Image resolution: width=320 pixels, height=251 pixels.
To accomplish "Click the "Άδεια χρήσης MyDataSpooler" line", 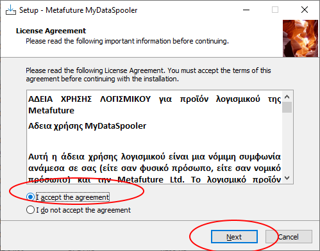I will [87, 126].
